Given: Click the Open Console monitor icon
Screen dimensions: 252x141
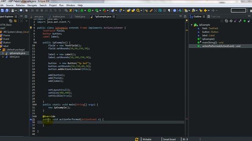Looking at the screenshot, I should coord(21,11).
